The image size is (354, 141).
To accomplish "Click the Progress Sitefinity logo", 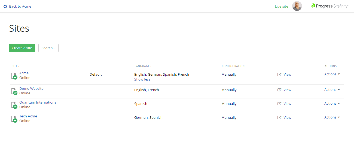I will pyautogui.click(x=330, y=6).
